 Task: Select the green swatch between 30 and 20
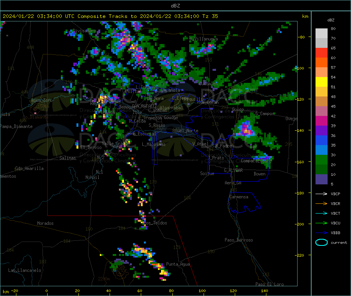coord(321,160)
